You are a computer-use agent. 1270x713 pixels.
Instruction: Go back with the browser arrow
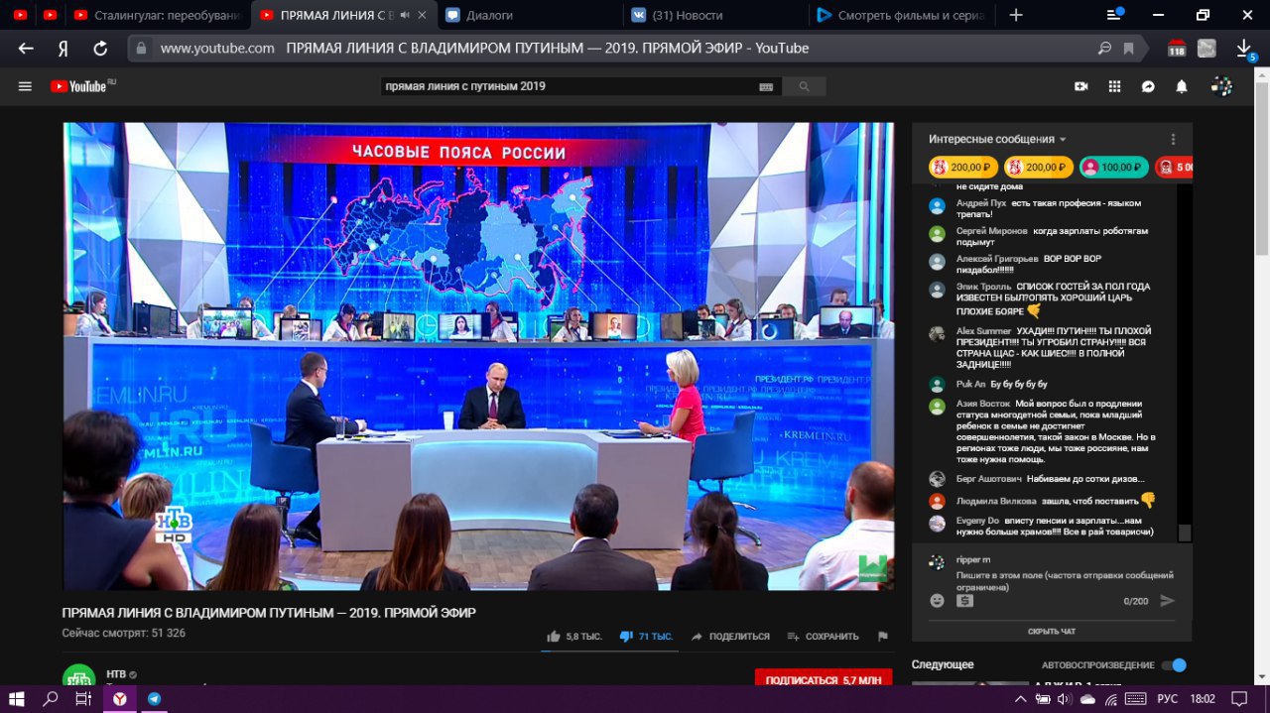coord(26,48)
